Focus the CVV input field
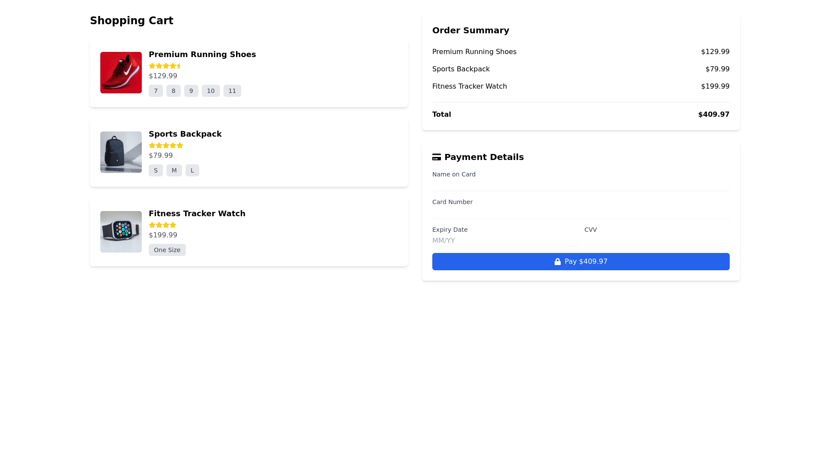The height and width of the screenshot is (467, 830). point(657,240)
